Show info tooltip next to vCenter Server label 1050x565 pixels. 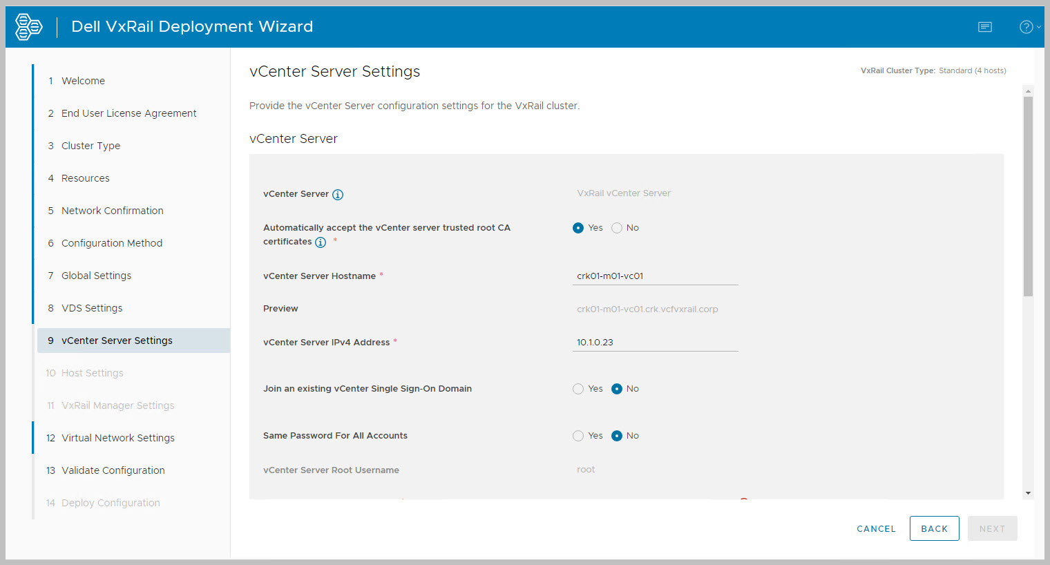(338, 195)
